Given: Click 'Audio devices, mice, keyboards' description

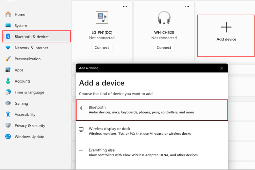Looking at the screenshot, I should click(x=141, y=112).
